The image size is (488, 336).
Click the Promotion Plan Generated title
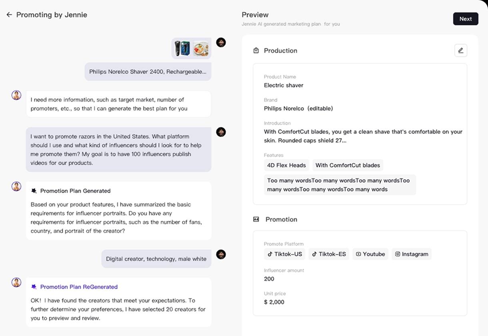coord(75,191)
